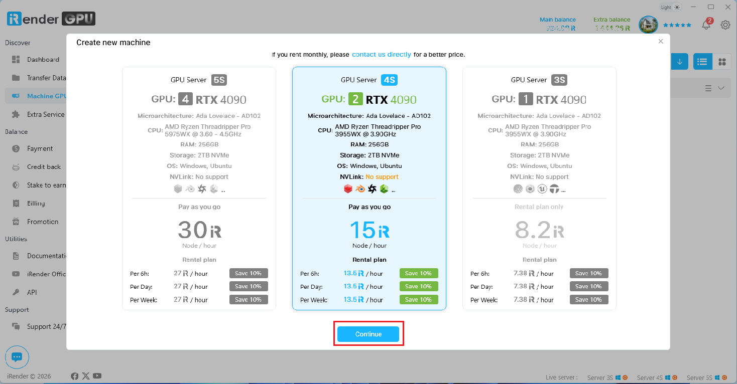Click the '8.2' price in the 3S card
The width and height of the screenshot is (737, 384).
(533, 230)
